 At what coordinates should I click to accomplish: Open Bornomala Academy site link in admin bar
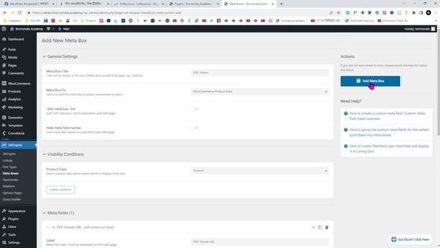coord(27,29)
